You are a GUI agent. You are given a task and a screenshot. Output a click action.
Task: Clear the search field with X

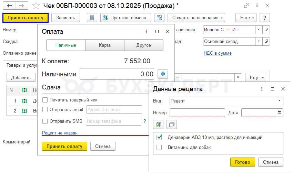[x=238, y=77]
